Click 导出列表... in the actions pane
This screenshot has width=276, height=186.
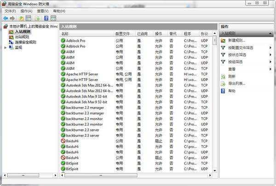[236, 84]
